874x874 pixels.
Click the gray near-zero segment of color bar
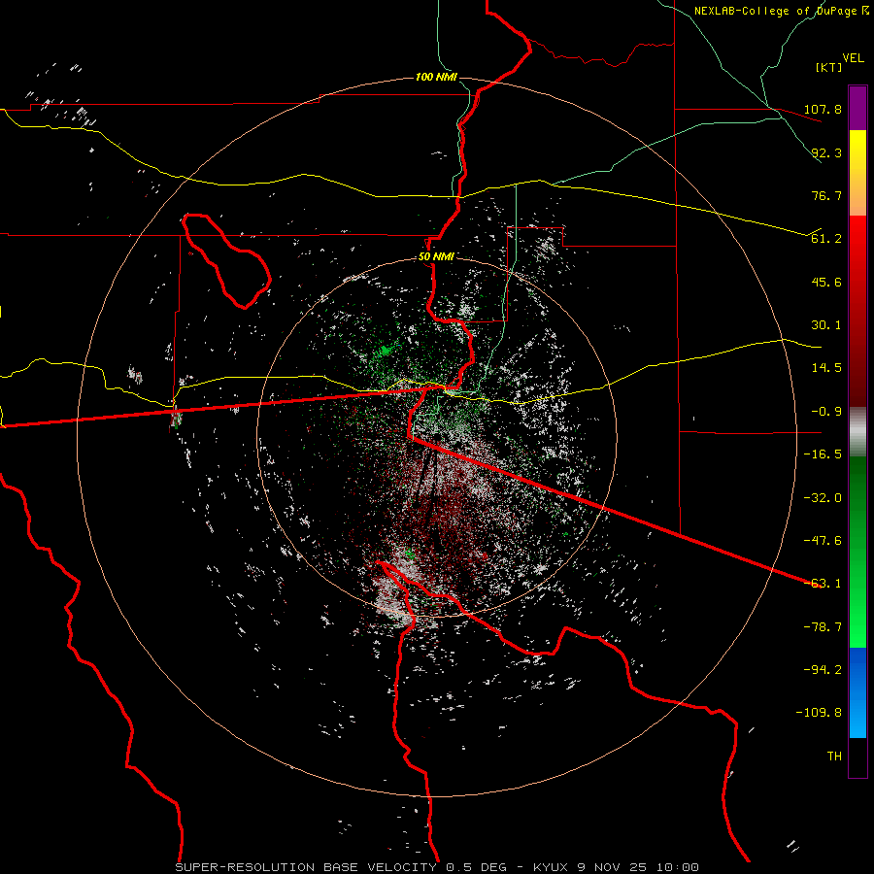point(857,432)
